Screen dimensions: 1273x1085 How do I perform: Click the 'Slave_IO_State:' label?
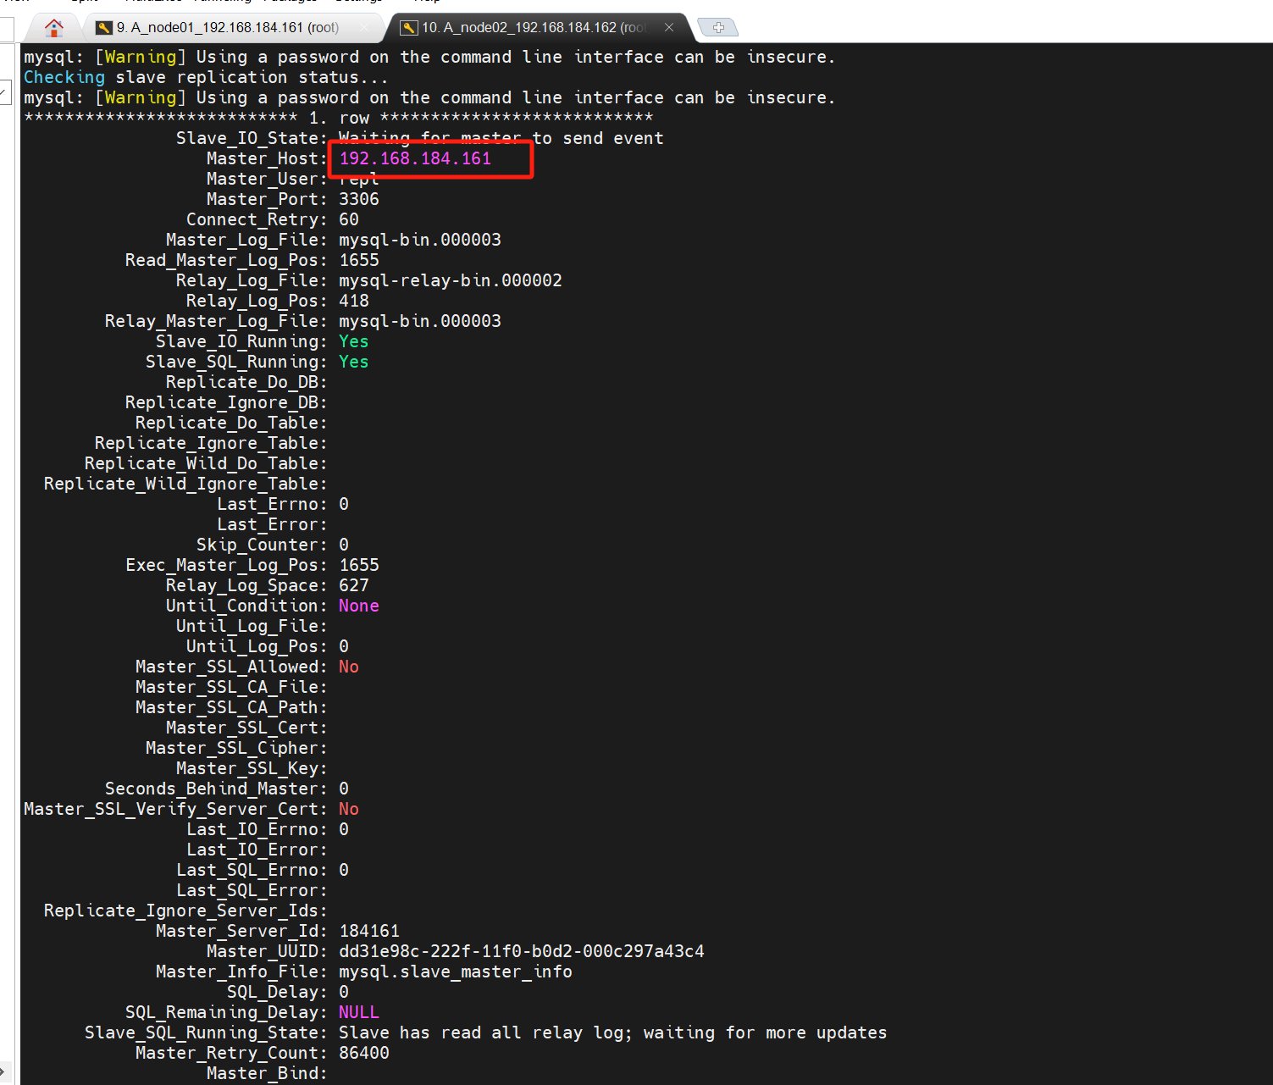point(252,138)
